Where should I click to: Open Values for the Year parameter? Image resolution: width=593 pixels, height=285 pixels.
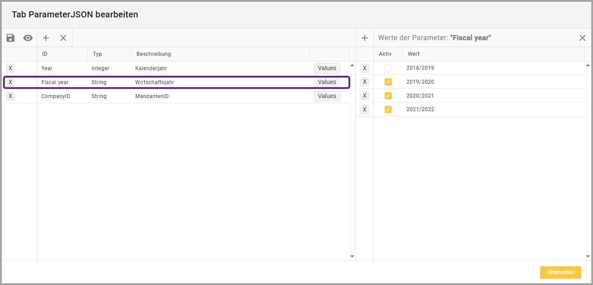(x=327, y=68)
